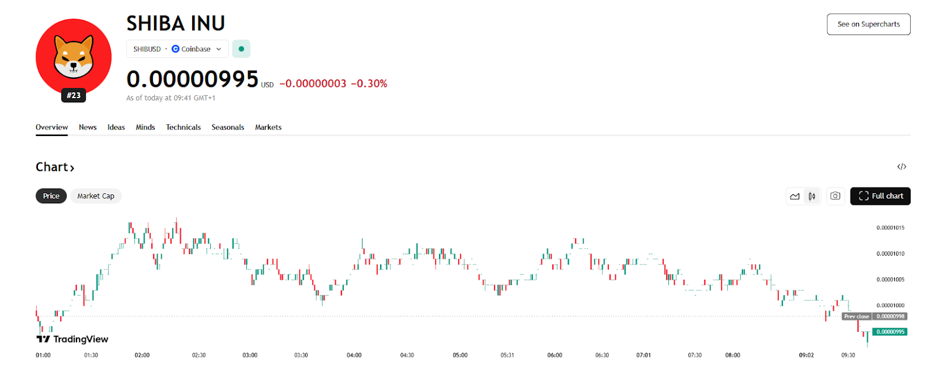
Task: Open the embed code icon
Action: 901,167
